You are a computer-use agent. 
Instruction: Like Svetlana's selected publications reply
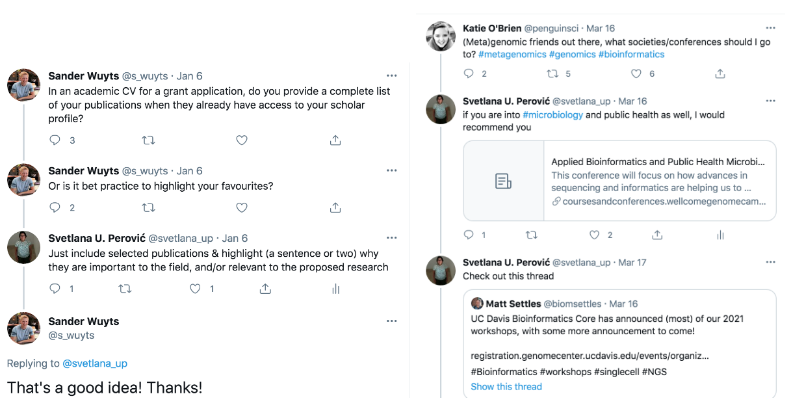(x=195, y=288)
